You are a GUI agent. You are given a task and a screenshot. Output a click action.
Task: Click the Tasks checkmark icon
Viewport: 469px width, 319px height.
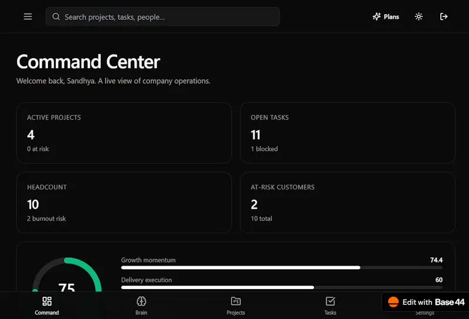click(330, 301)
